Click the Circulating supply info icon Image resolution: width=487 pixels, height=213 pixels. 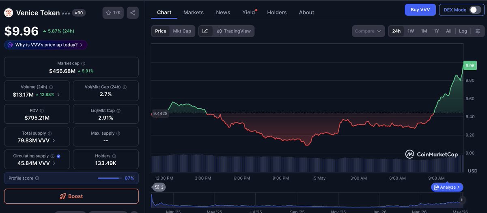(52, 156)
